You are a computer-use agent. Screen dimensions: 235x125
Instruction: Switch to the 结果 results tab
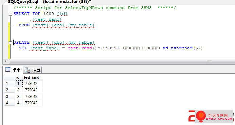[13, 70]
